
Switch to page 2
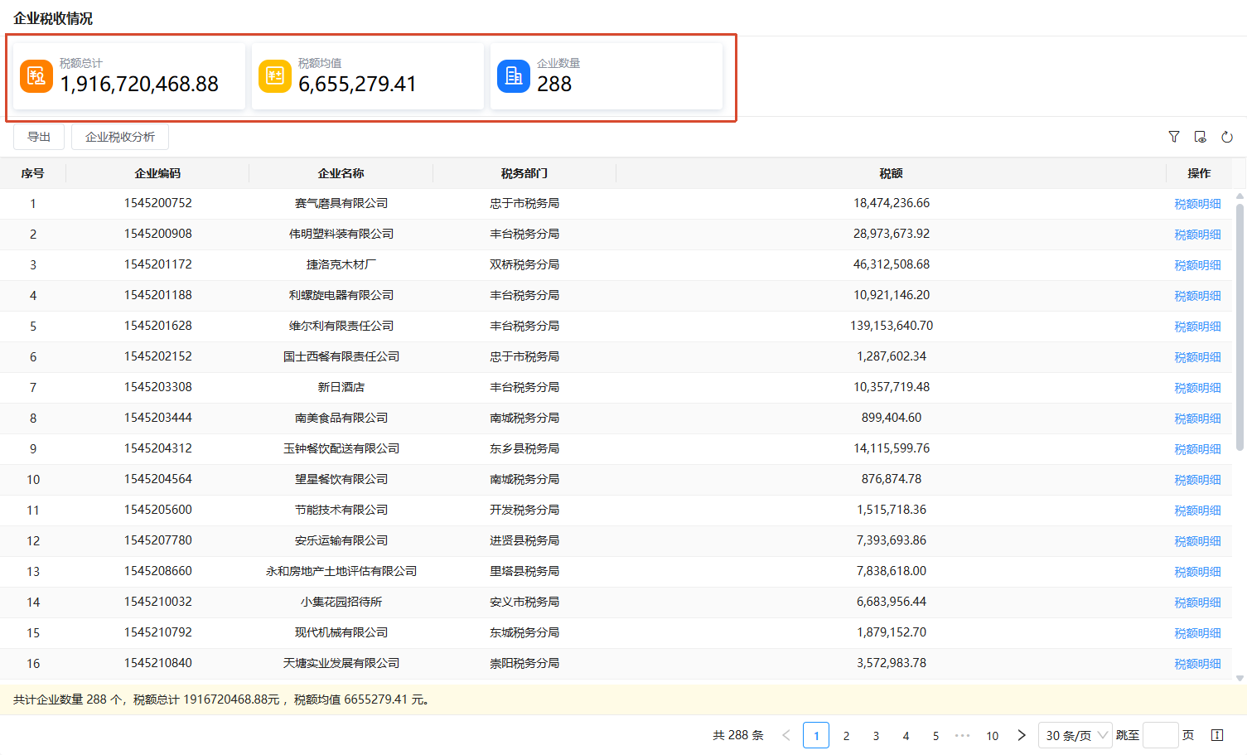click(x=846, y=735)
